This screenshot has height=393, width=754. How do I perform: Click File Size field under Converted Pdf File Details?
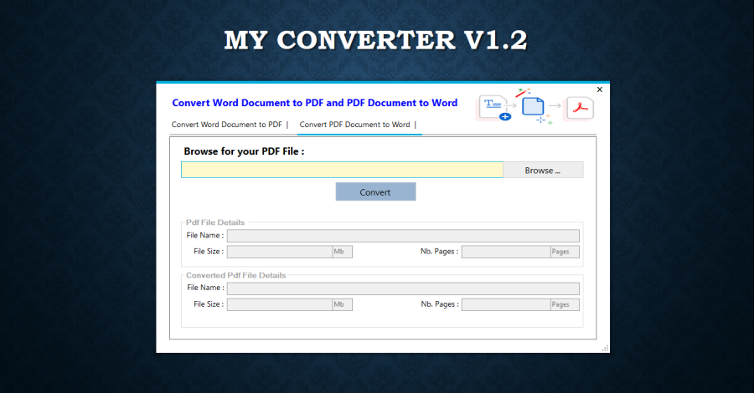280,304
